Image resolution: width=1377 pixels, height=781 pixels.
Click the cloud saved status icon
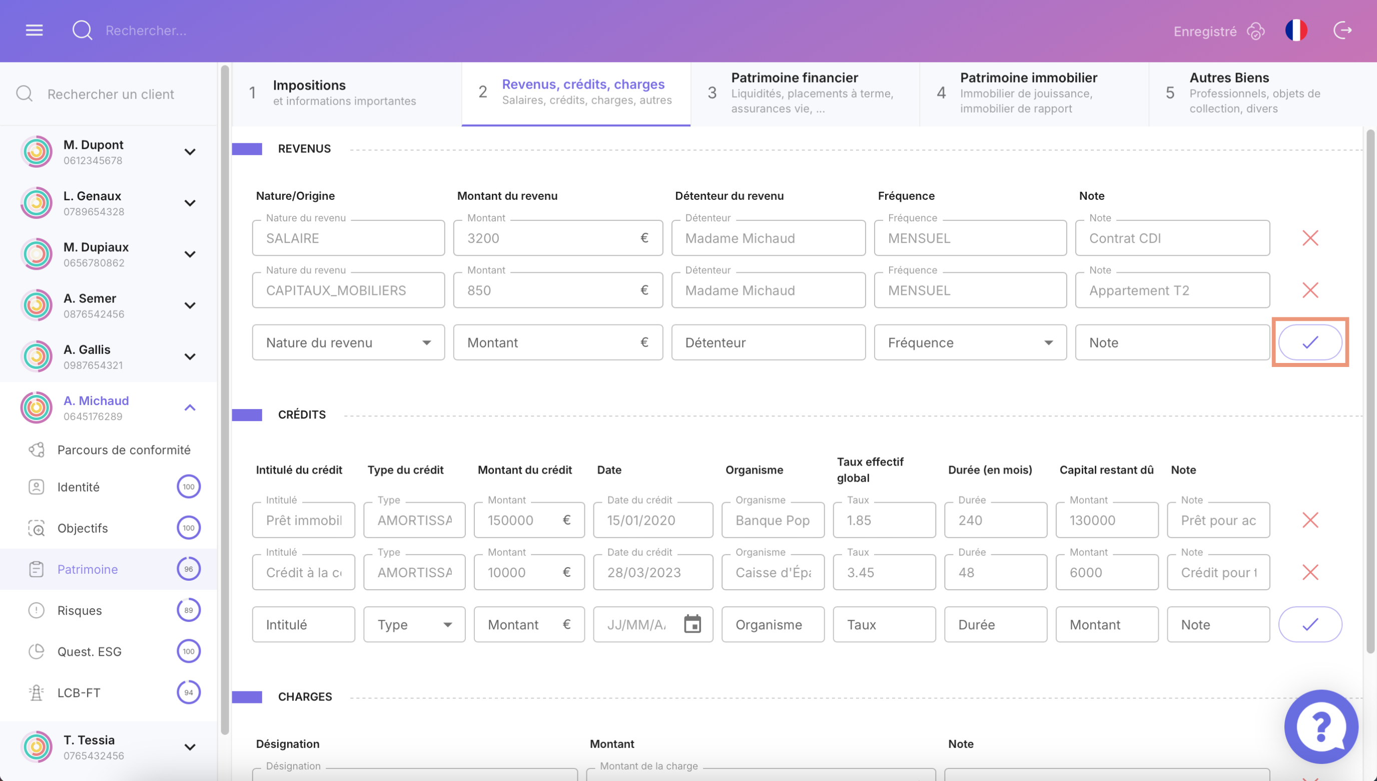pyautogui.click(x=1256, y=31)
